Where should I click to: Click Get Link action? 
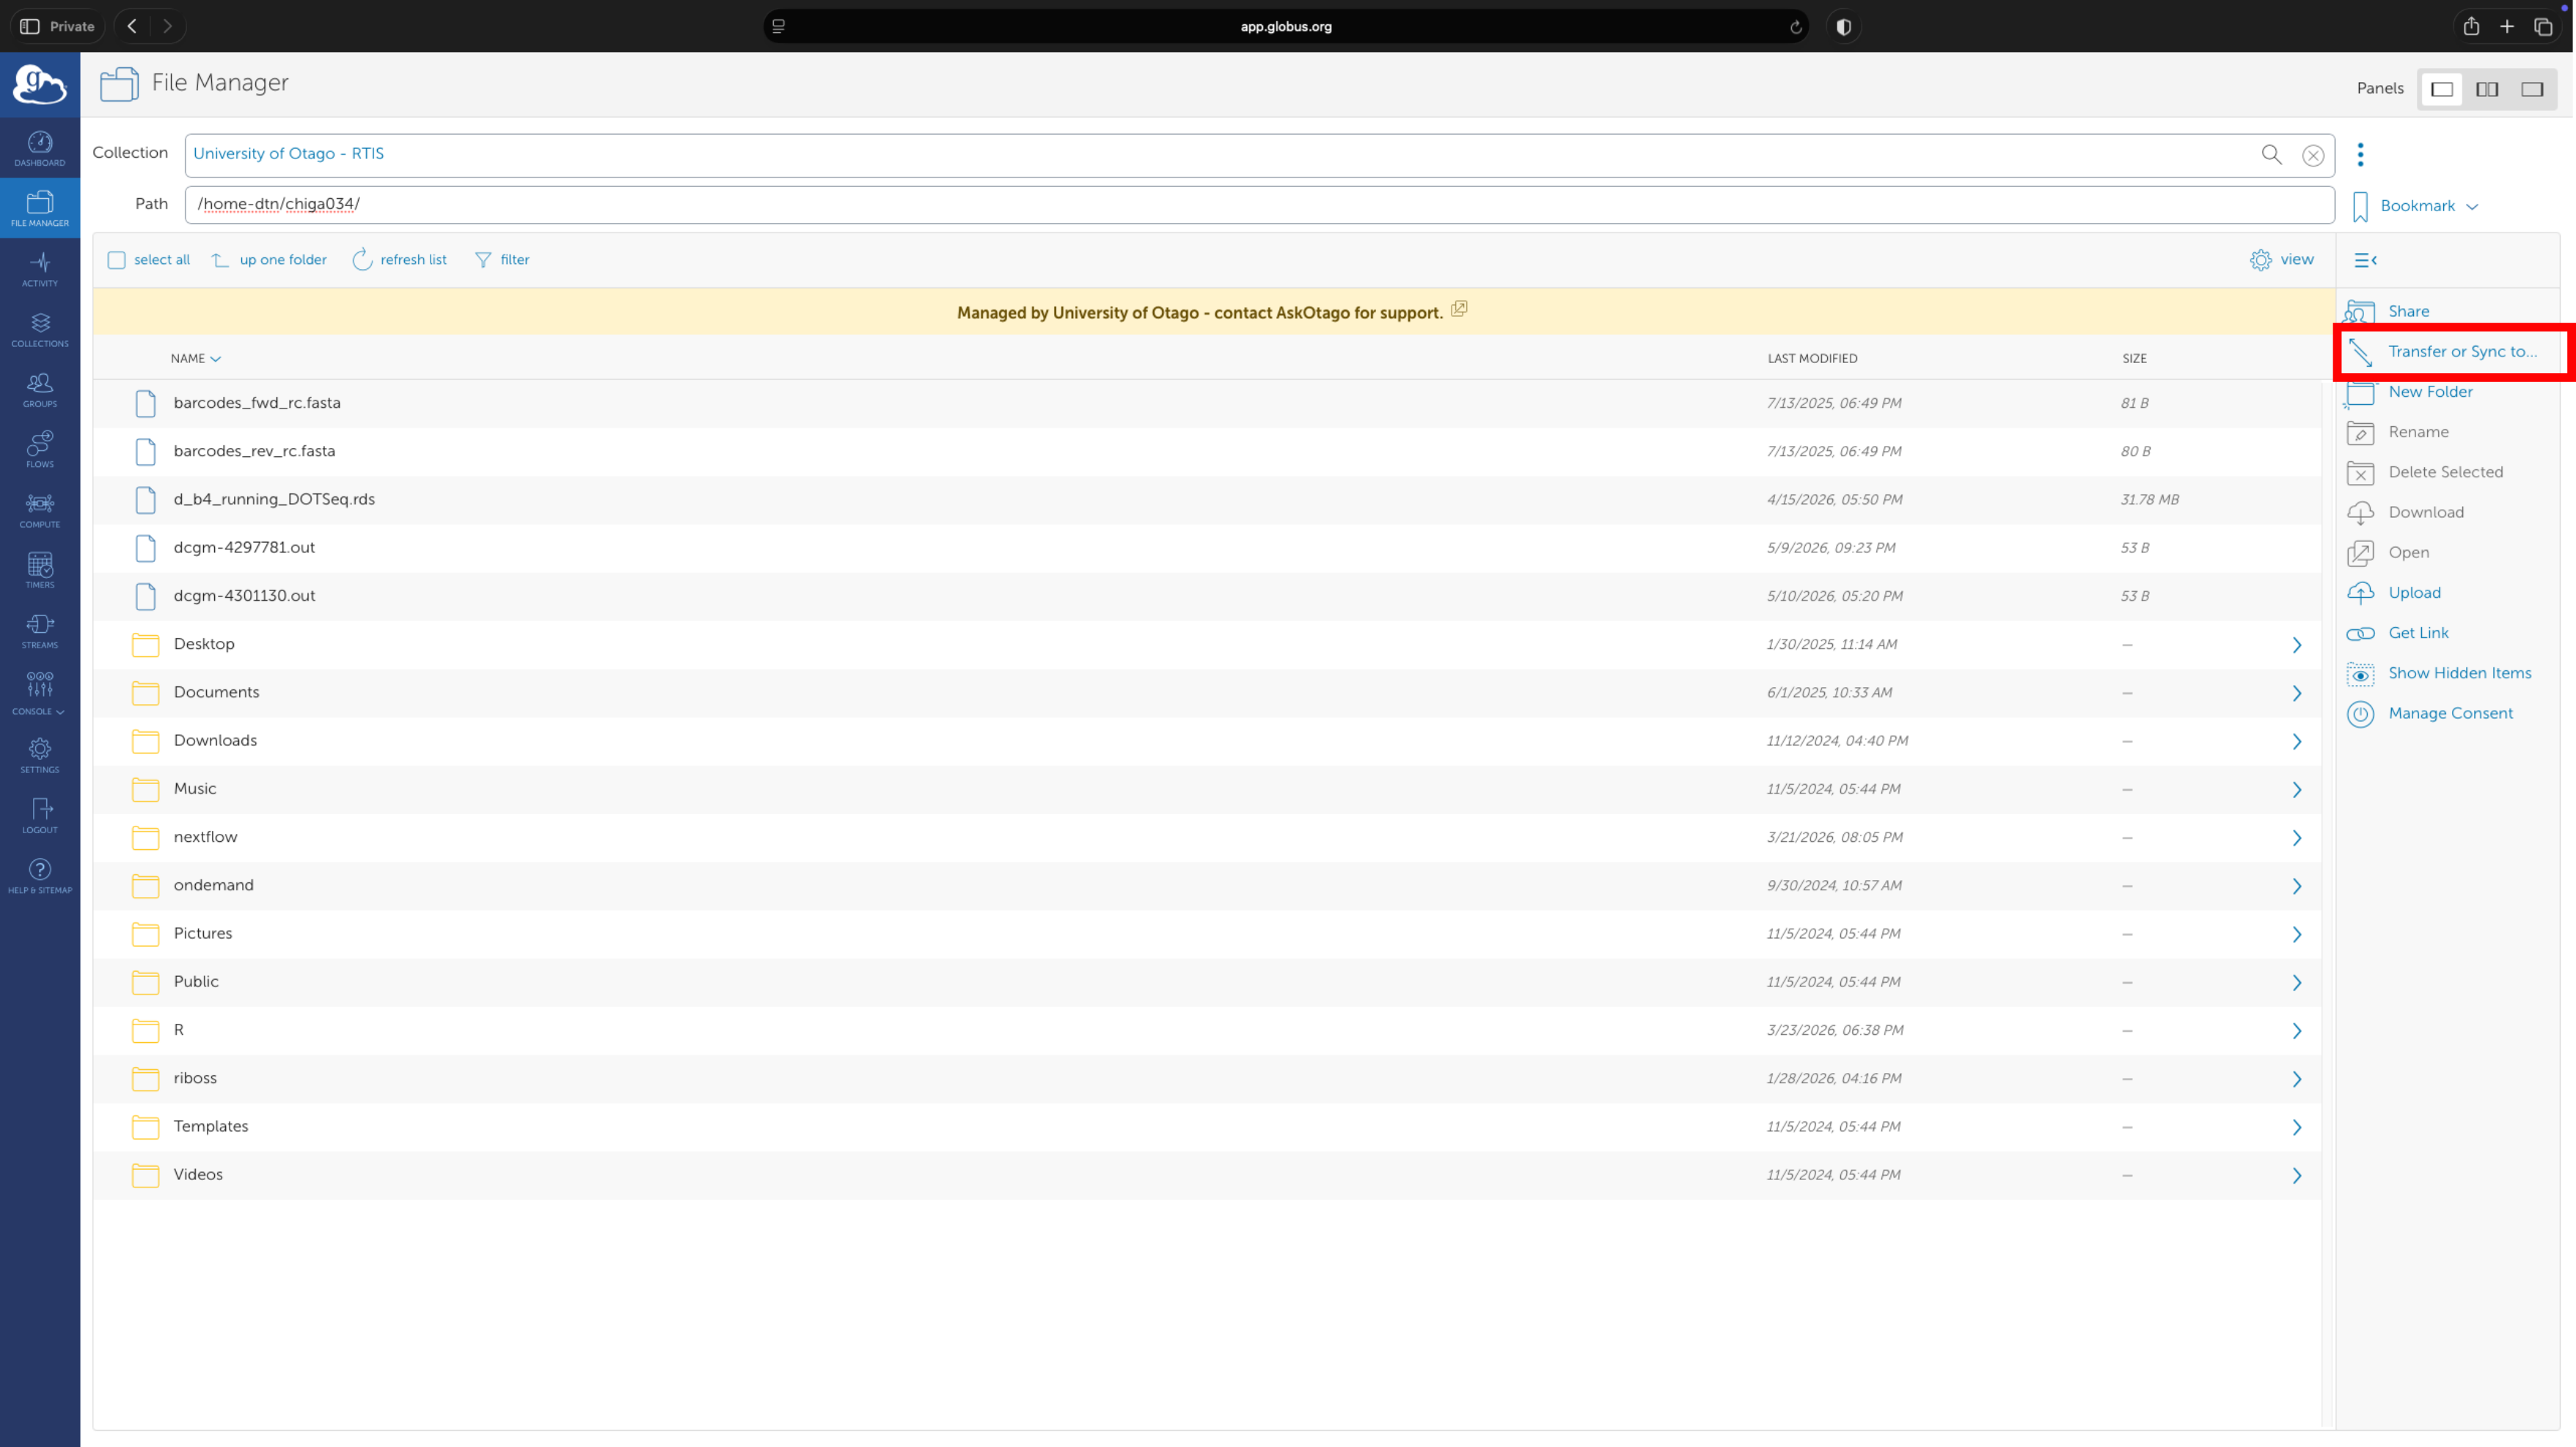tap(2418, 632)
